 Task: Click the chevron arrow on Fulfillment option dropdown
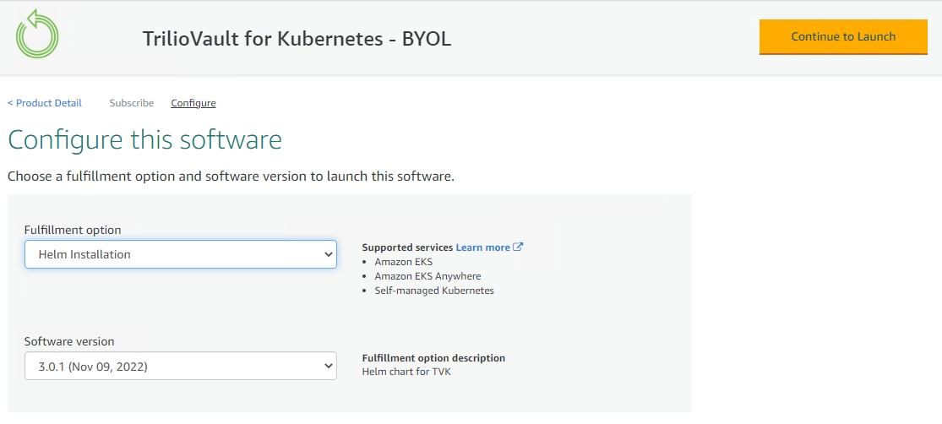tap(329, 254)
